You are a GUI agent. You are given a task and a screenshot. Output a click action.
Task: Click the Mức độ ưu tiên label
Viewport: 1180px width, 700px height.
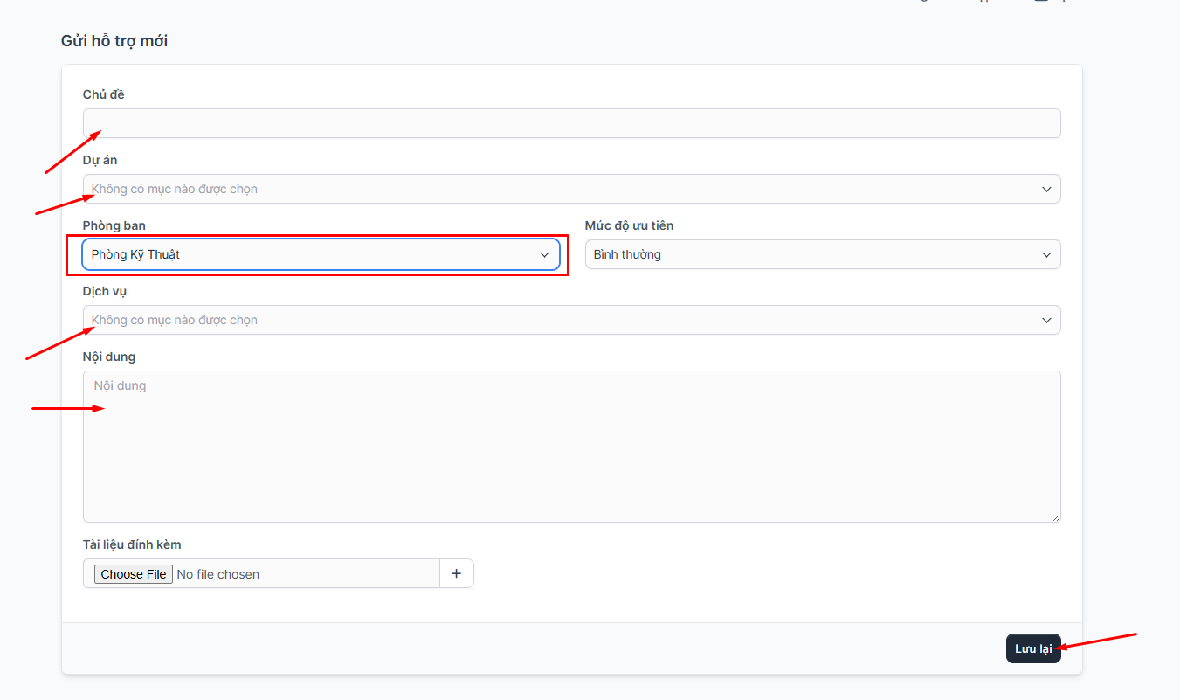click(x=629, y=225)
